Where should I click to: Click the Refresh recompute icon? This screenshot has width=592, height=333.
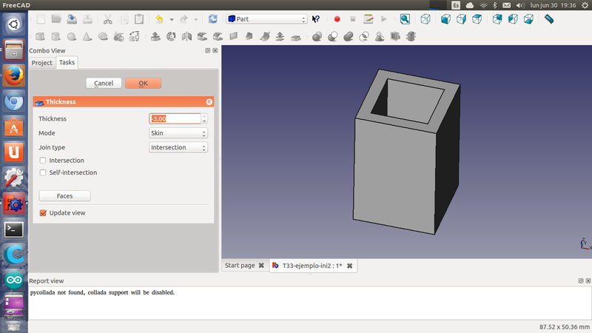point(213,19)
